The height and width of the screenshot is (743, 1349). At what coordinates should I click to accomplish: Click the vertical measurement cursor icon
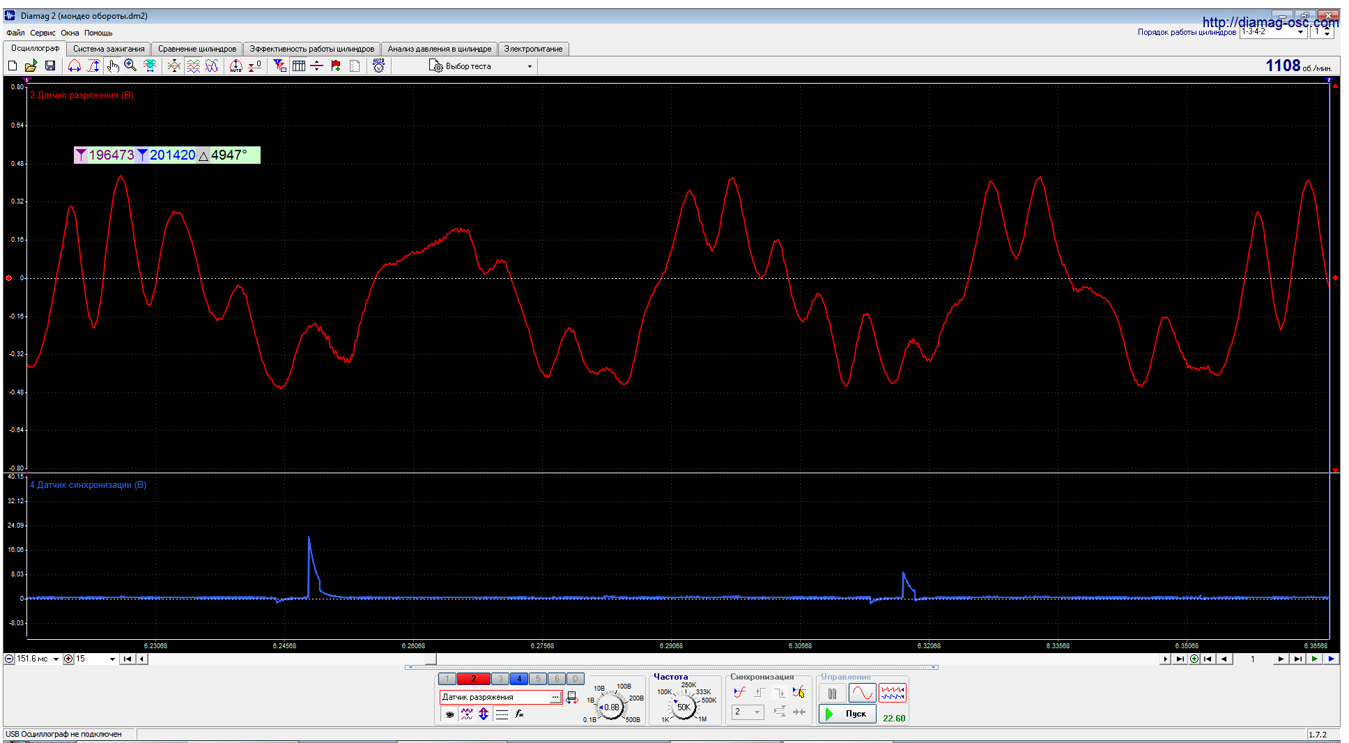coord(93,66)
